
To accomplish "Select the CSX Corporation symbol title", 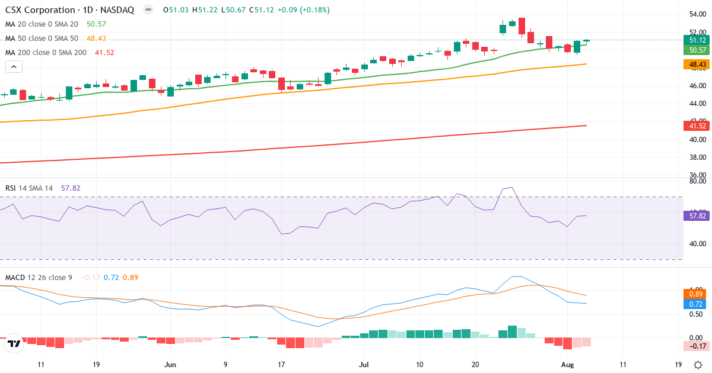I will 69,10.
